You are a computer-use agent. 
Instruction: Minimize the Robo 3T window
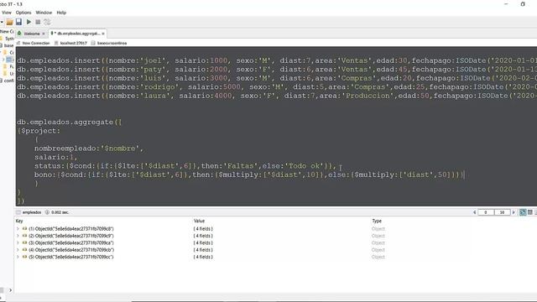click(506, 4)
